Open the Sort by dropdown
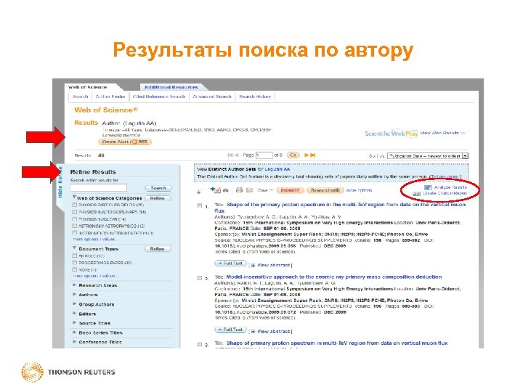The image size is (523, 392). click(x=428, y=155)
